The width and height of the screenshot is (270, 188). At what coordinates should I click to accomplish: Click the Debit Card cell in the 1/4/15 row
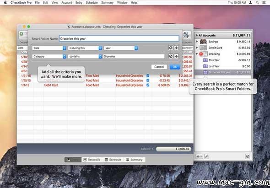point(51,85)
